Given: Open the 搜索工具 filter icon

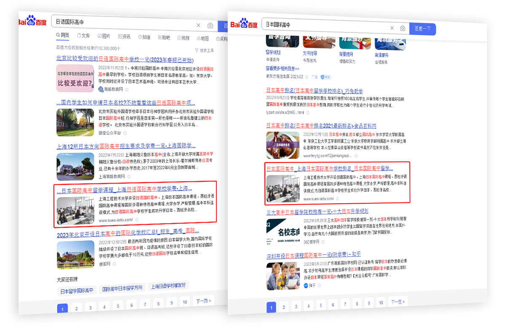Looking at the screenshot, I should click(x=196, y=51).
